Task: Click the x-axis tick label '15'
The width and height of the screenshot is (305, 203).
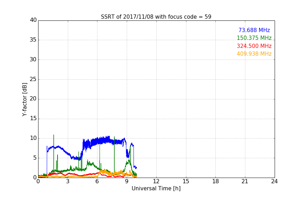Action: tap(186, 182)
